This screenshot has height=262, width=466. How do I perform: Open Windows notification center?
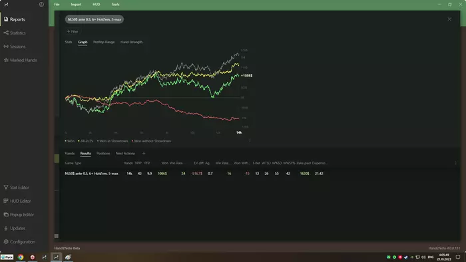[458, 257]
